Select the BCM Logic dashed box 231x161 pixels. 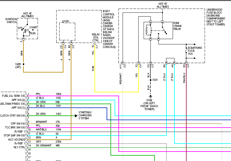tap(67, 31)
